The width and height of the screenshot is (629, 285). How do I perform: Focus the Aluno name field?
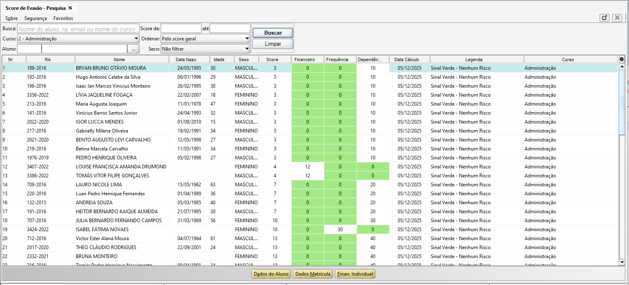click(x=84, y=49)
